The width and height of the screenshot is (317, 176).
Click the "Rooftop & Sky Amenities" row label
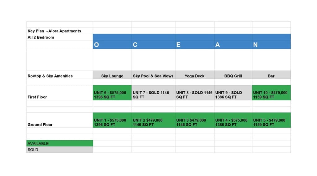50,76
